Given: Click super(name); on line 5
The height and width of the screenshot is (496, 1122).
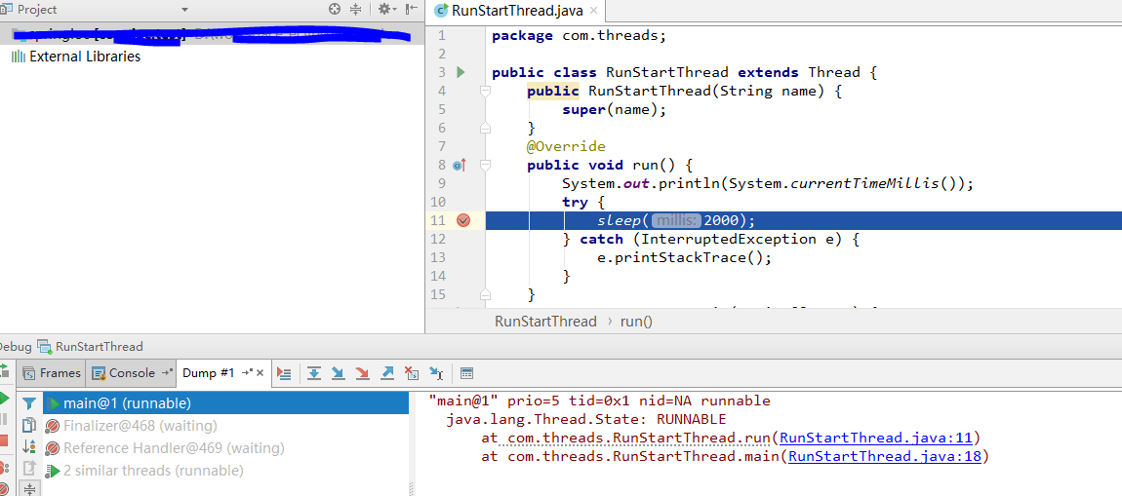Looking at the screenshot, I should coord(614,110).
